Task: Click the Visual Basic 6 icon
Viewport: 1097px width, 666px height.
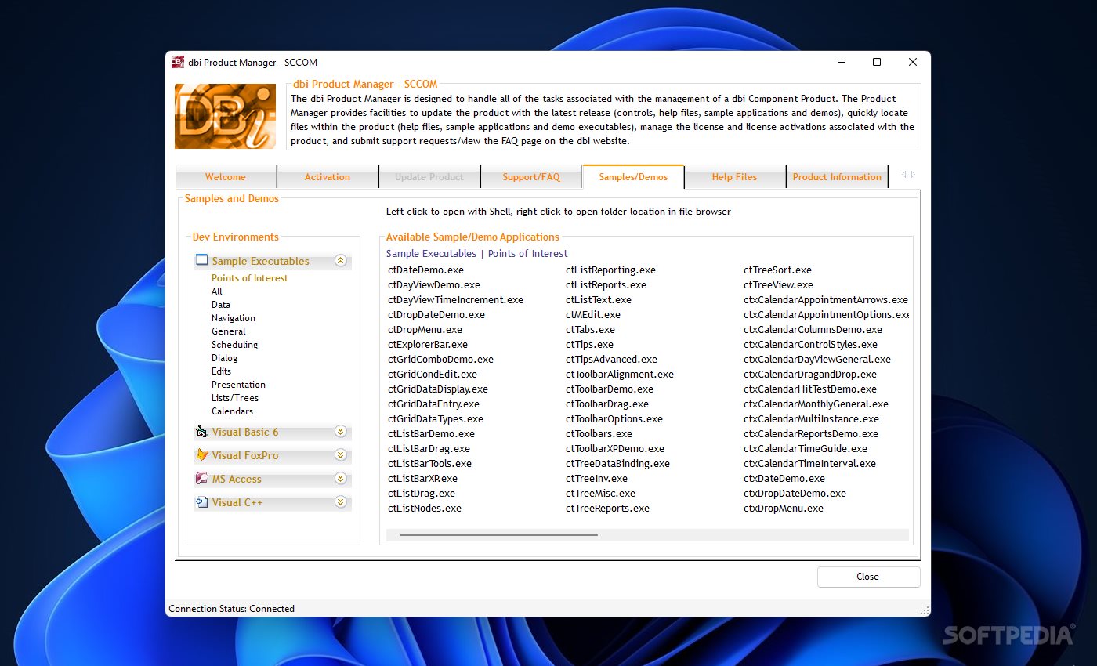Action: pyautogui.click(x=201, y=432)
